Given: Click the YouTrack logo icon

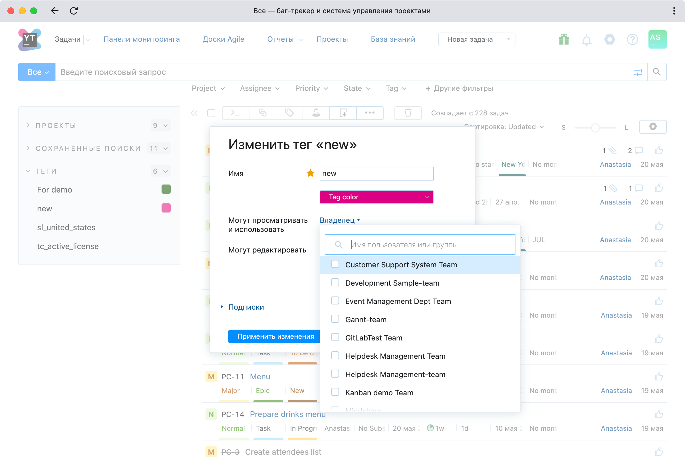Looking at the screenshot, I should click(x=29, y=39).
